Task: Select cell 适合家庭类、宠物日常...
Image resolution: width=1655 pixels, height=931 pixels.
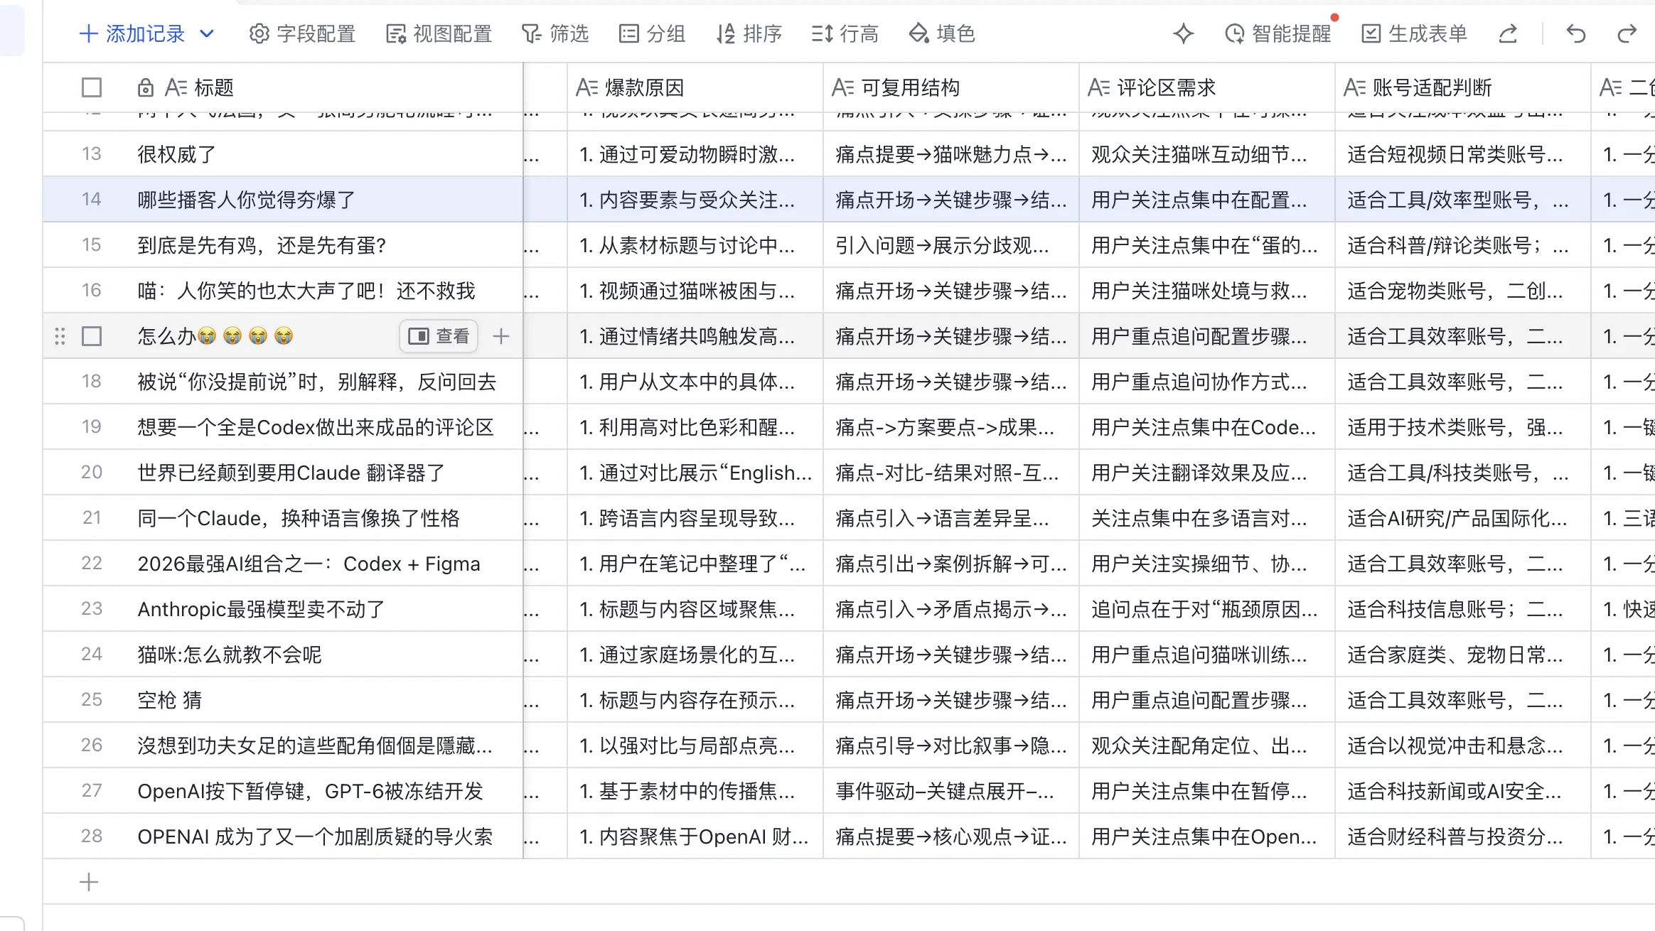Action: tap(1462, 655)
